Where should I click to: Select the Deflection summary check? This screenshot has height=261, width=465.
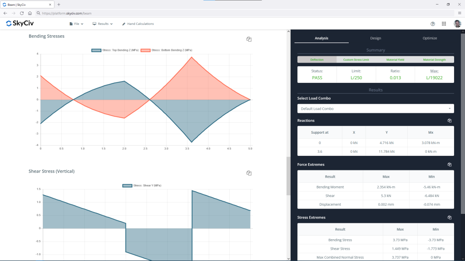(x=318, y=59)
